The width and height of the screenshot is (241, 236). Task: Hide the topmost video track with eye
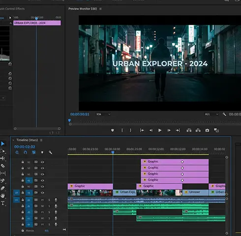pos(42,162)
